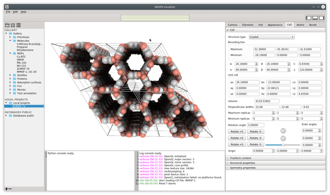Image resolution: width=330 pixels, height=195 pixels.
Task: Collapse the Local projects node
Action: pyautogui.click(x=6, y=103)
